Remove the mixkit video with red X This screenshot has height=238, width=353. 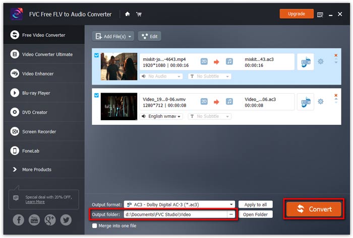point(336,55)
